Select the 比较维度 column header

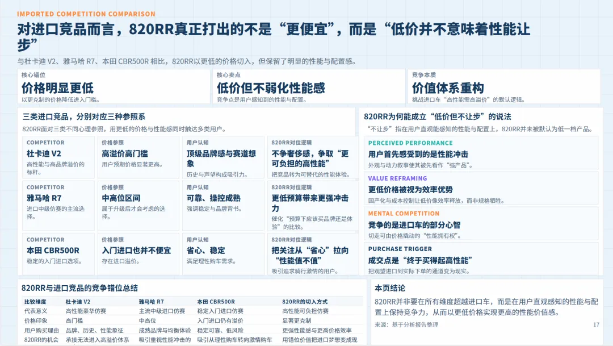34,299
